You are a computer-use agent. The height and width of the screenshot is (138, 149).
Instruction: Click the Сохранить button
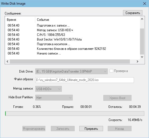click(x=133, y=13)
